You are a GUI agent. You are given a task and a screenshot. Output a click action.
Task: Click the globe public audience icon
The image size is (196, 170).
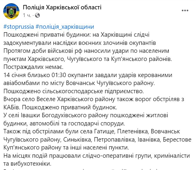click(37, 15)
